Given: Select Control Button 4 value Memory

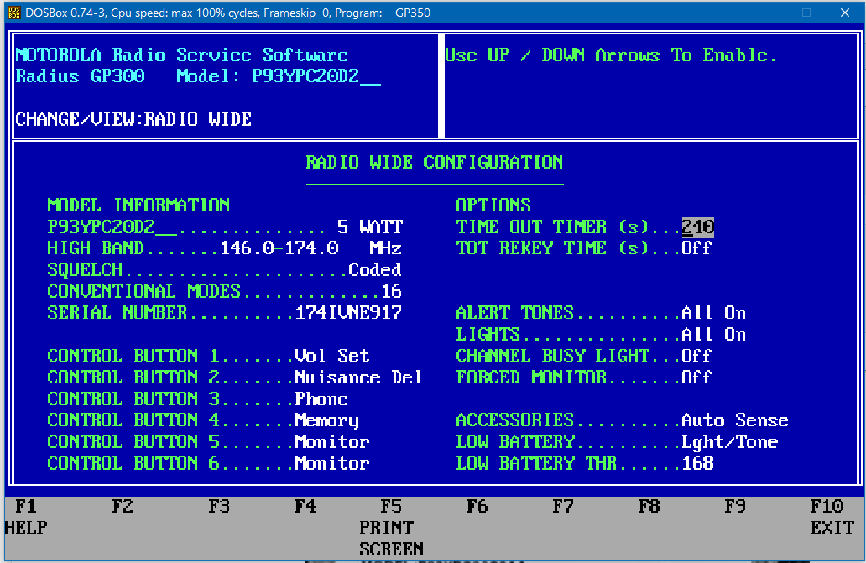Looking at the screenshot, I should click(x=327, y=421).
